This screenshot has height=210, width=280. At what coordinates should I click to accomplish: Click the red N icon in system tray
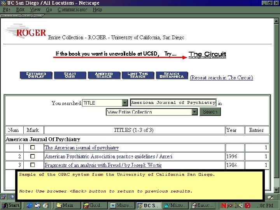(224, 205)
